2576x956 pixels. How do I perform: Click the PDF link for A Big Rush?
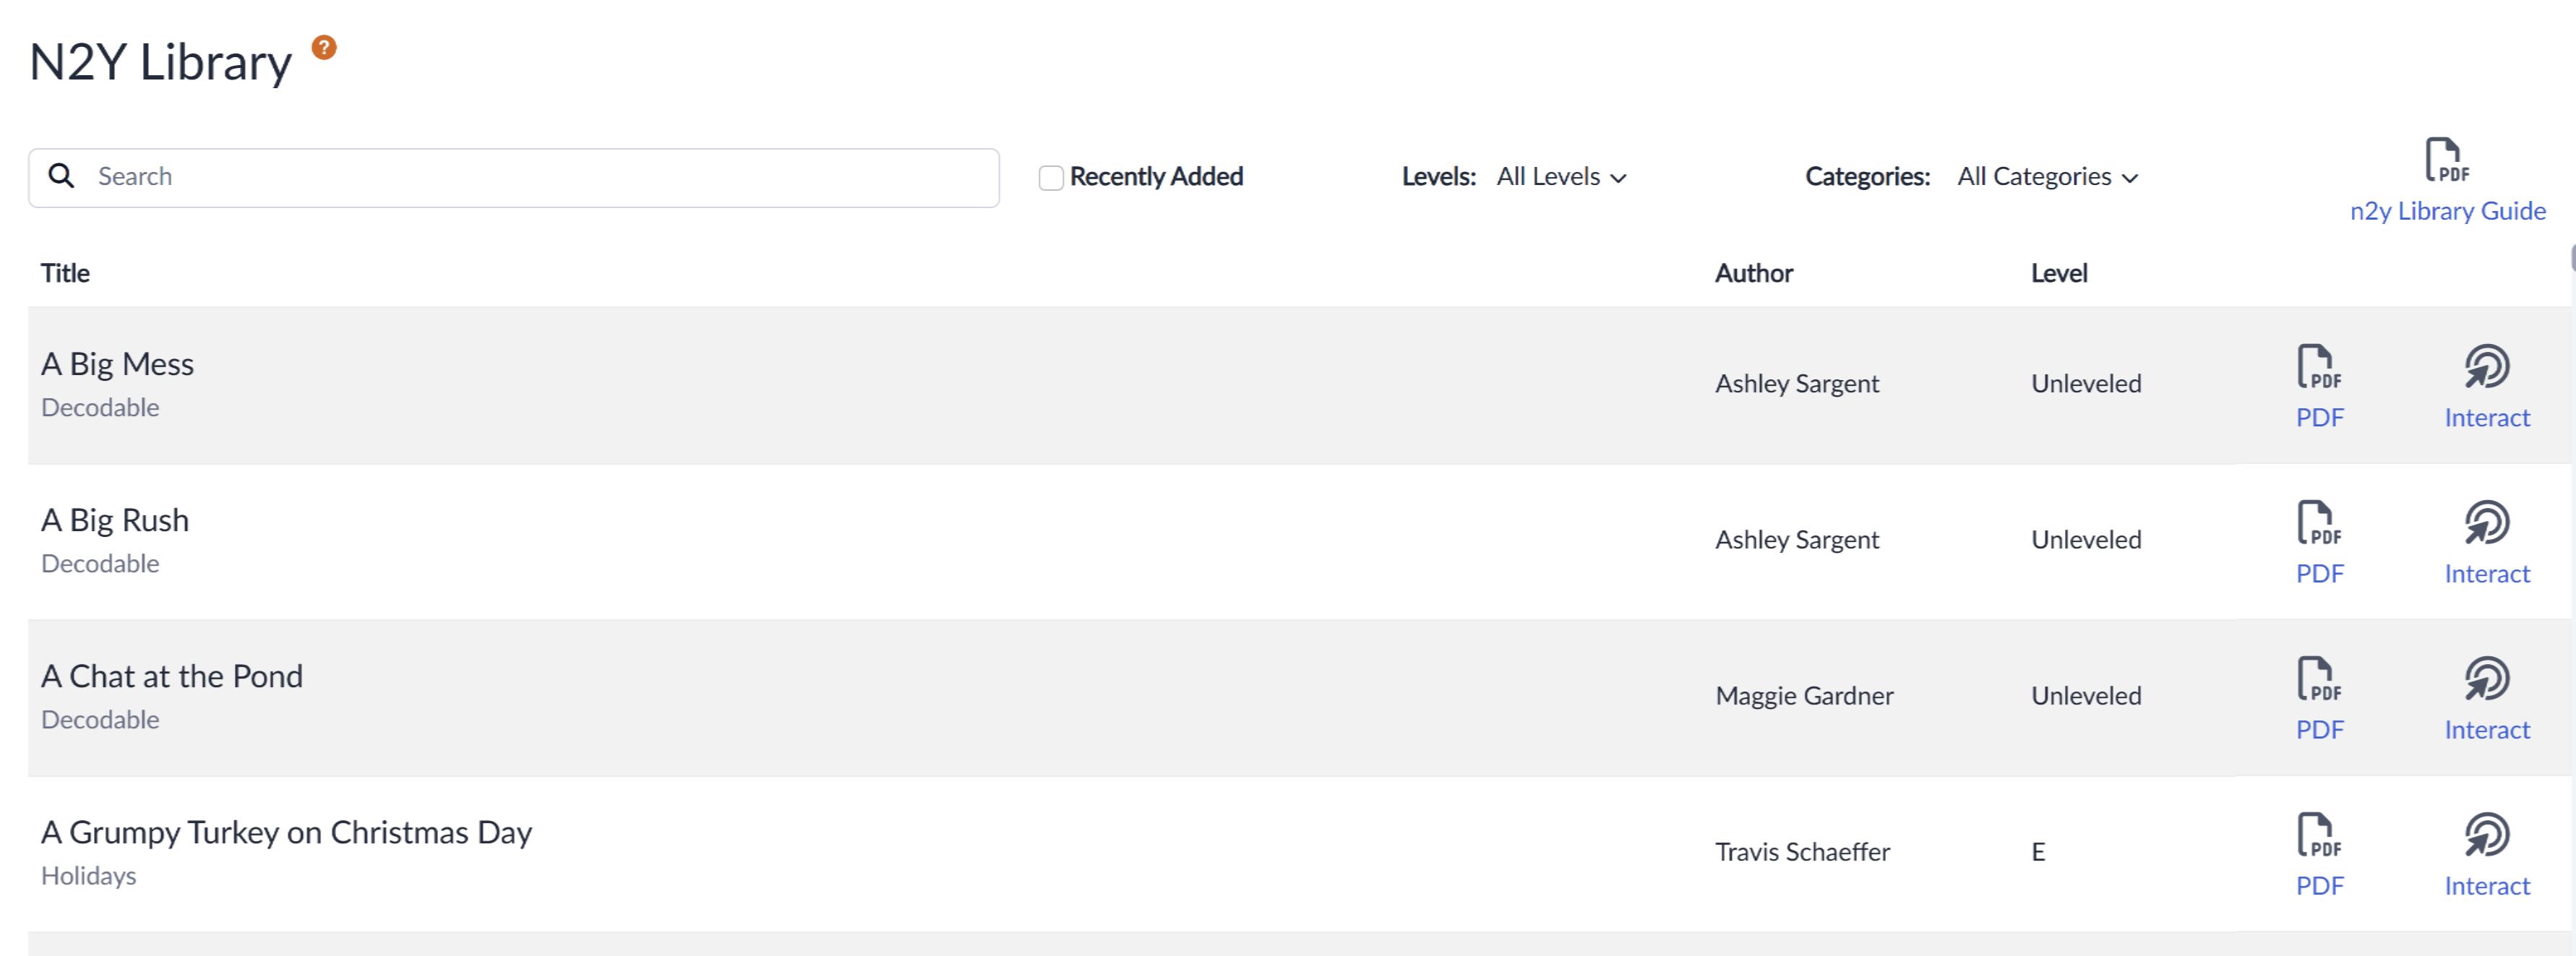click(2319, 573)
